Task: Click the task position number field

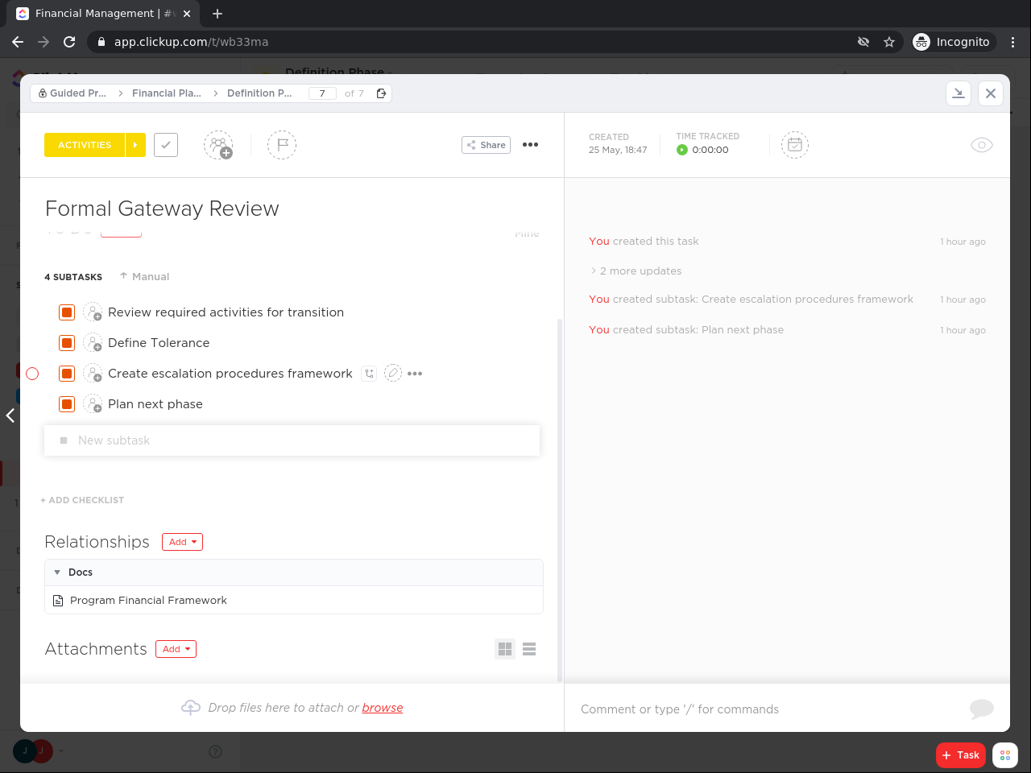Action: coord(322,93)
